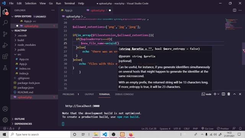Close the terminal panel
This screenshot has width=245, height=138.
240,94
